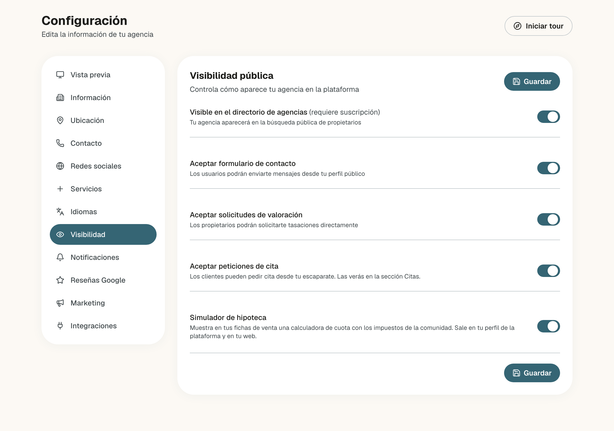Turn off Aceptar solicitudes de valoración
Viewport: 614px width, 431px height.
548,219
